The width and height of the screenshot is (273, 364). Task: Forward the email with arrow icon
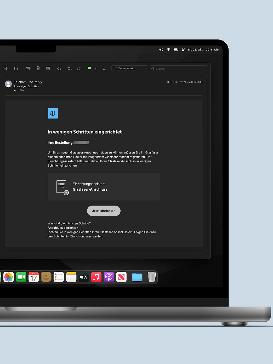[79, 69]
